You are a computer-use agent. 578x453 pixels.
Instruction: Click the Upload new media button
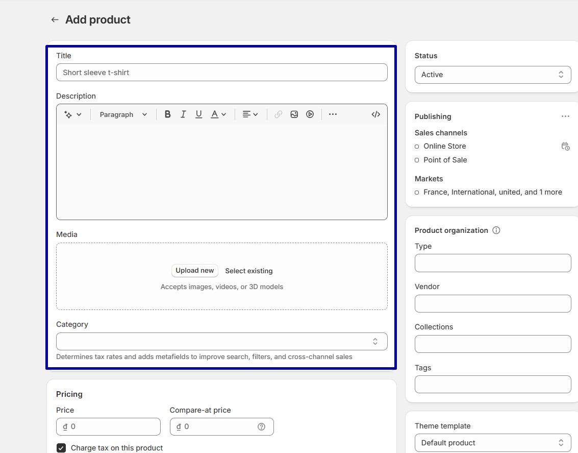click(x=195, y=270)
